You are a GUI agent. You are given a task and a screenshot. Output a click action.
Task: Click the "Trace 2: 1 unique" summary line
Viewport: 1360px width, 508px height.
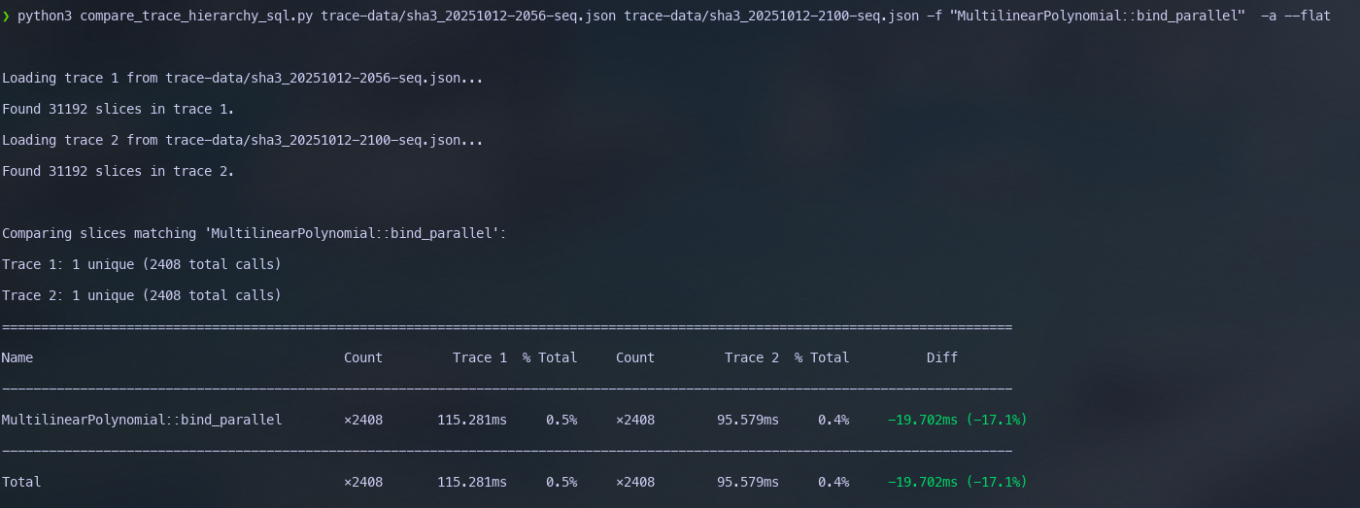point(141,295)
